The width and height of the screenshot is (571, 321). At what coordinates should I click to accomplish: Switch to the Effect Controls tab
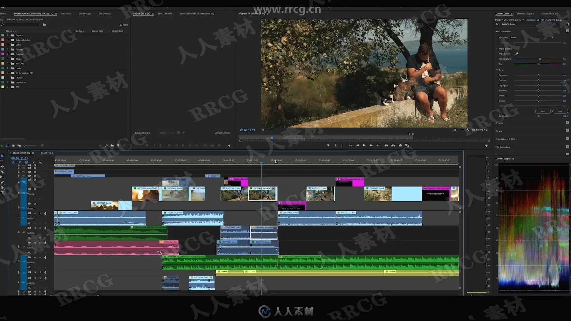(165, 14)
